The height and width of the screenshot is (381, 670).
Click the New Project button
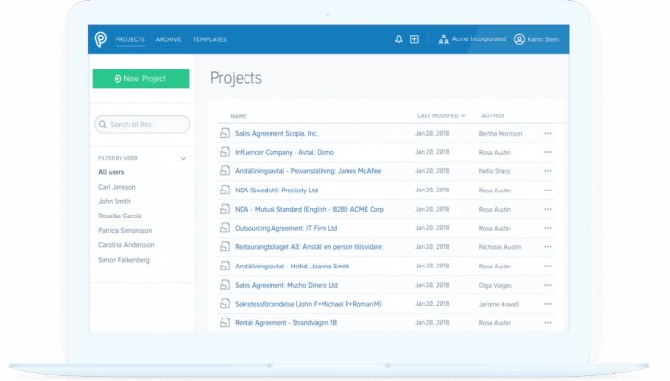point(141,79)
